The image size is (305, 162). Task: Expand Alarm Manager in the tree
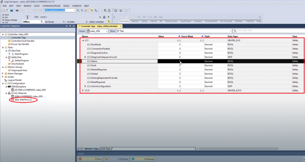tap(3, 73)
